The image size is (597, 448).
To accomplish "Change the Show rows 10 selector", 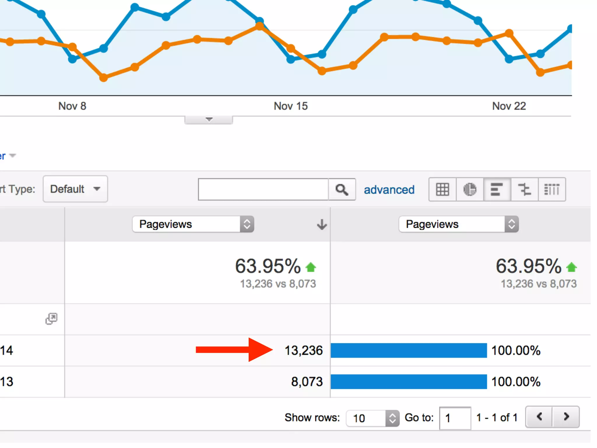I will point(372,418).
